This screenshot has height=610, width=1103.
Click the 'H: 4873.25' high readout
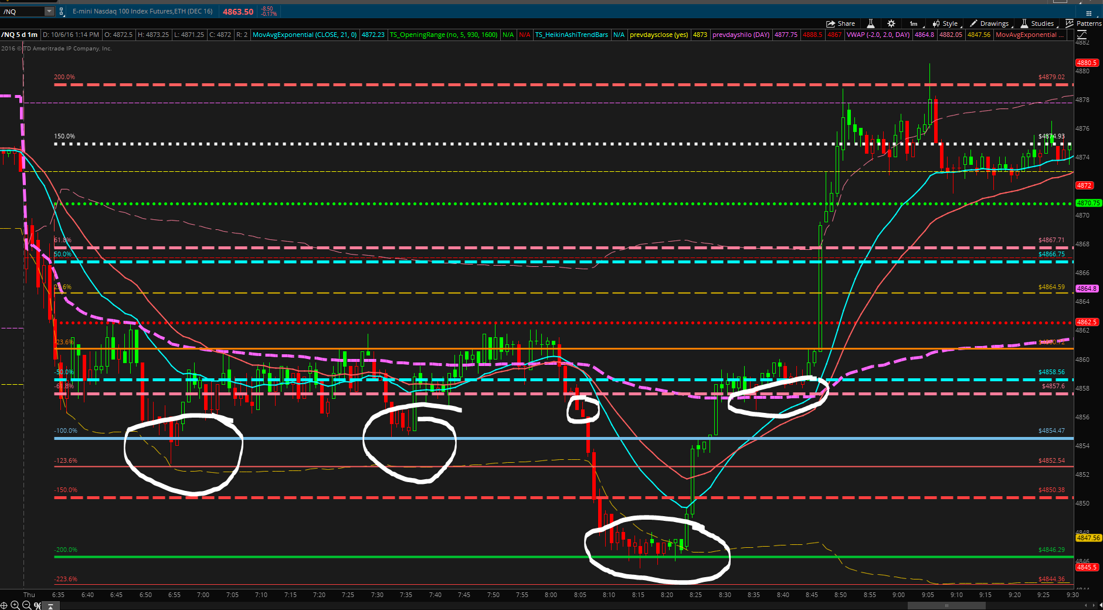click(x=153, y=35)
